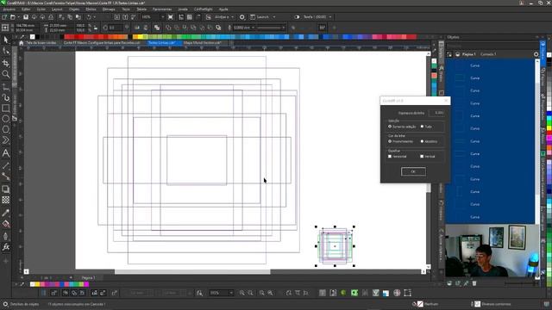Select the 'Aleatório' radio button

(x=422, y=141)
